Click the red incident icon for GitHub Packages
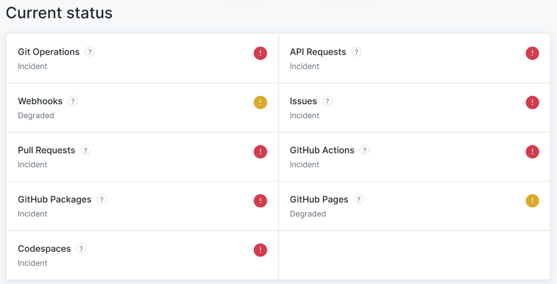Viewport: 557px width, 284px height. click(x=260, y=201)
